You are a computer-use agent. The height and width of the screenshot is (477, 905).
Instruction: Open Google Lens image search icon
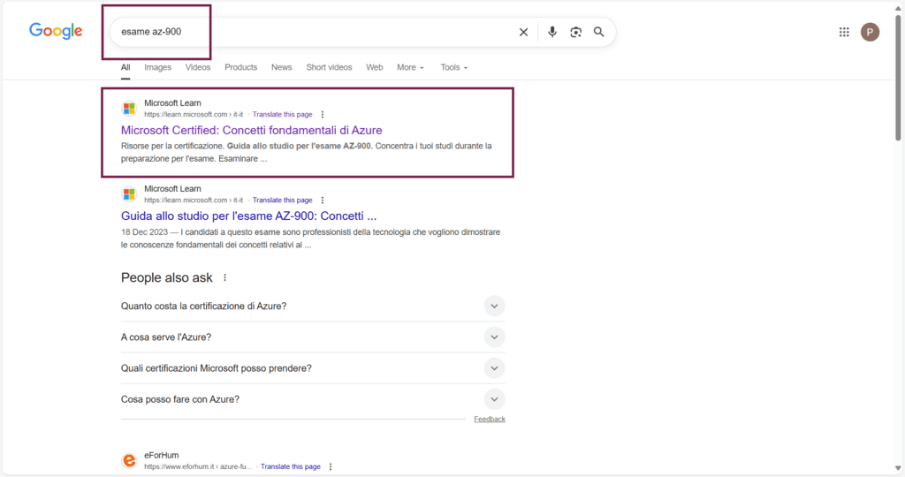(x=575, y=33)
